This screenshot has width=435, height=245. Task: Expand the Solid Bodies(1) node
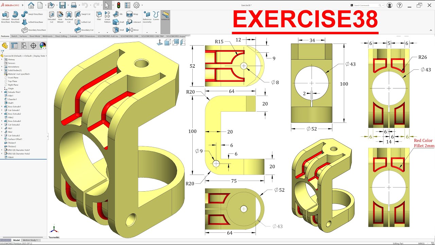click(2, 70)
